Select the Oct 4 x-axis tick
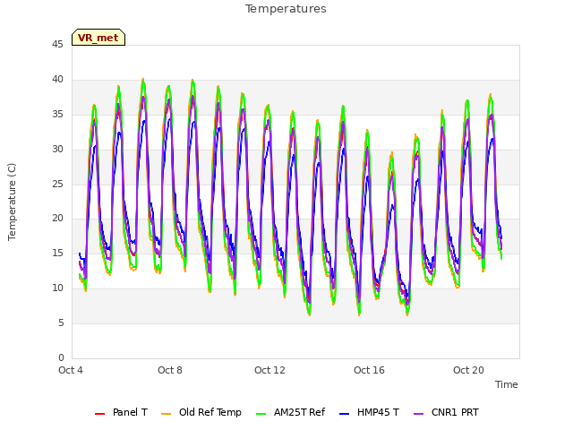The height and width of the screenshot is (430, 573). [x=71, y=370]
